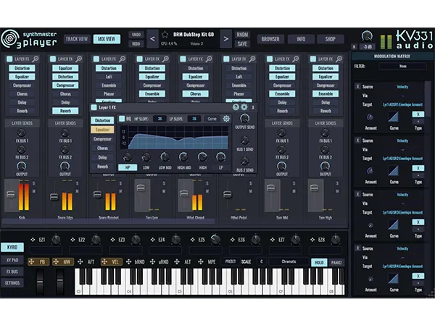This screenshot has height=326, width=435.
Task: Open the Tom High layer FX magnifier
Action: click(339, 59)
